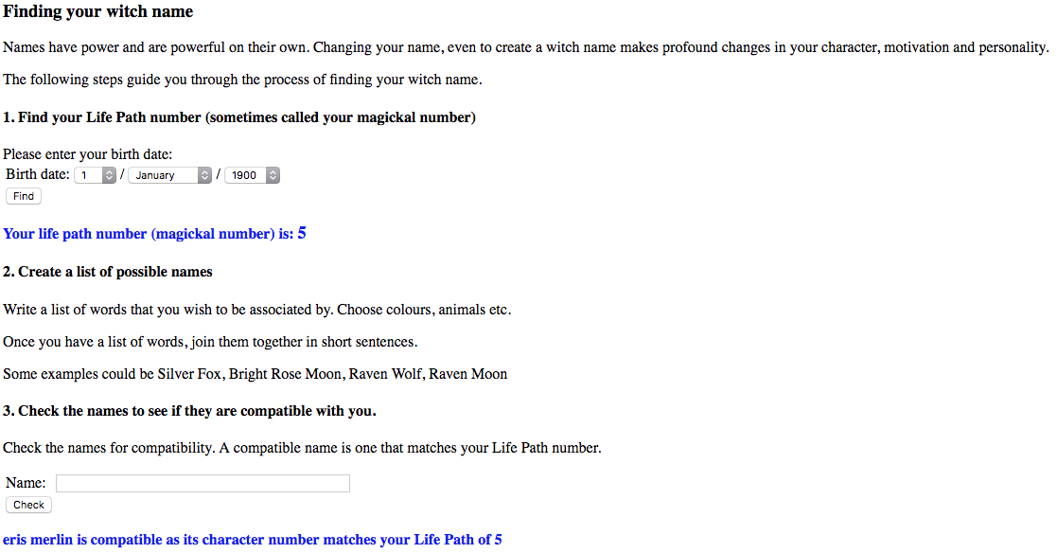Click the Find button

(x=24, y=196)
